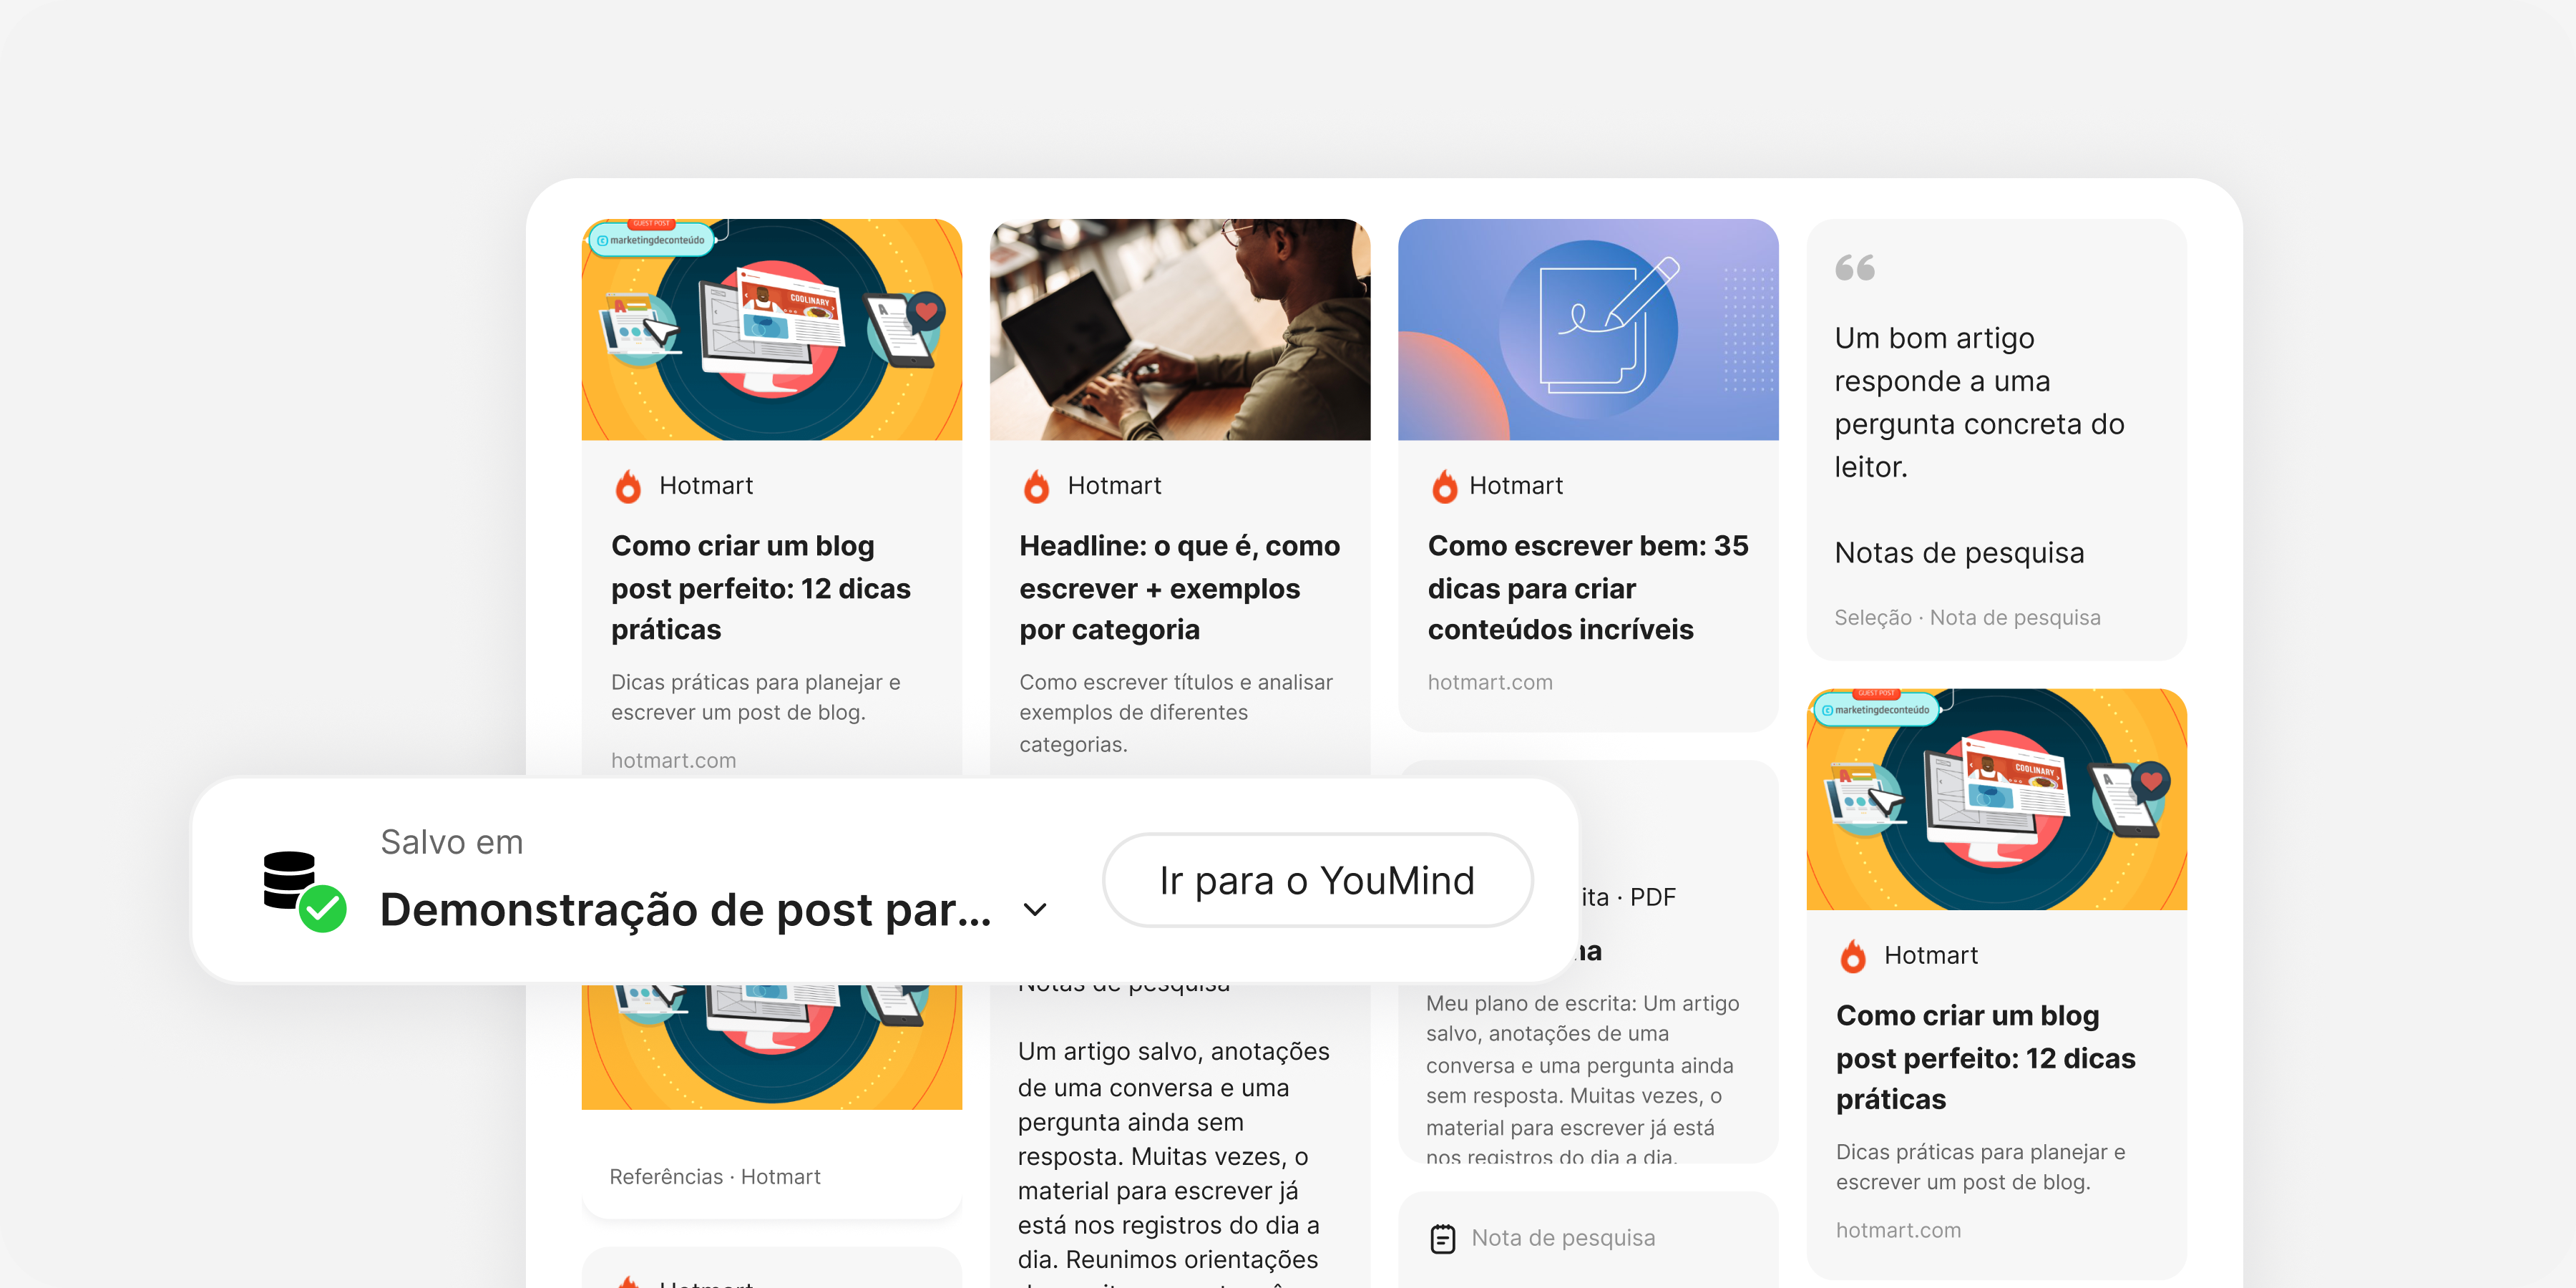Click the Ir para o YouMind button

point(1317,880)
